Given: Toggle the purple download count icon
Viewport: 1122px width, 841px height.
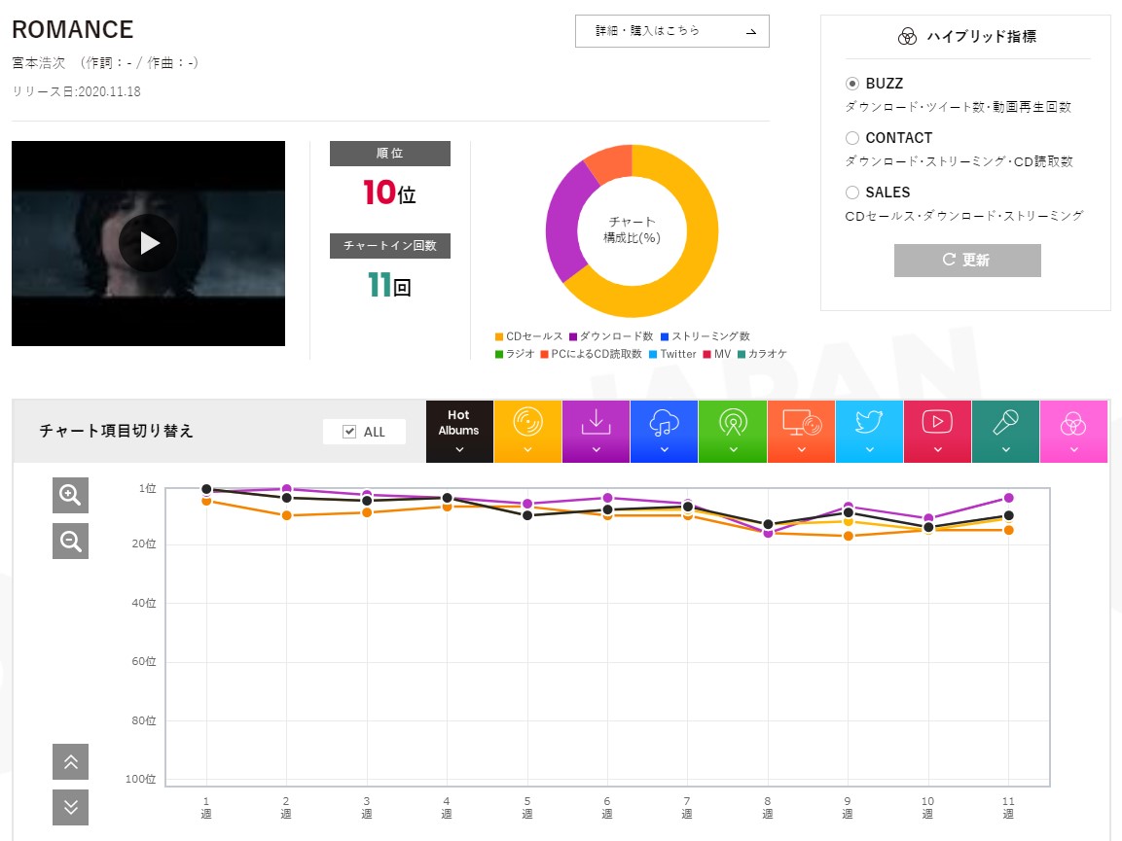Looking at the screenshot, I should [x=596, y=432].
